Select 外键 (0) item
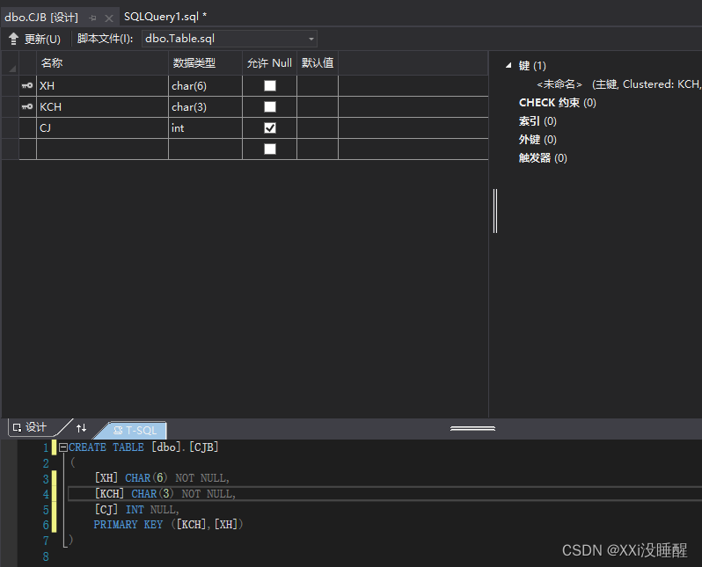 click(537, 139)
